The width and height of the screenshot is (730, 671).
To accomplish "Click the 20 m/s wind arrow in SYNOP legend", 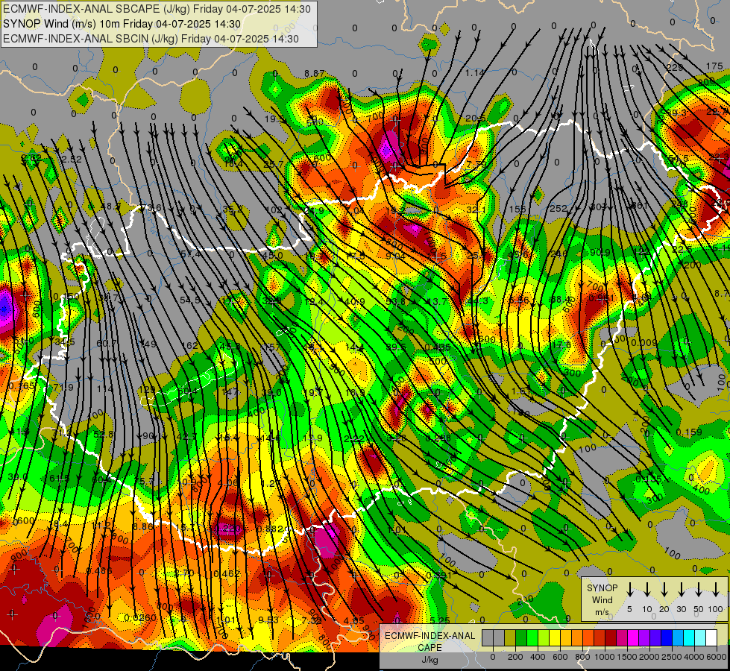I will 664,590.
